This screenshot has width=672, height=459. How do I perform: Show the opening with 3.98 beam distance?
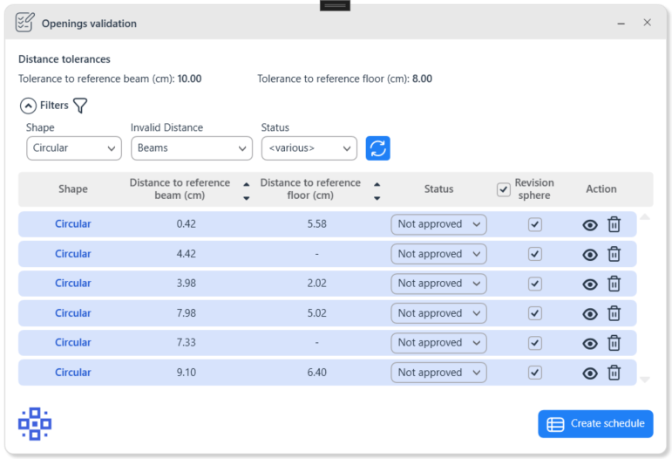pos(590,284)
